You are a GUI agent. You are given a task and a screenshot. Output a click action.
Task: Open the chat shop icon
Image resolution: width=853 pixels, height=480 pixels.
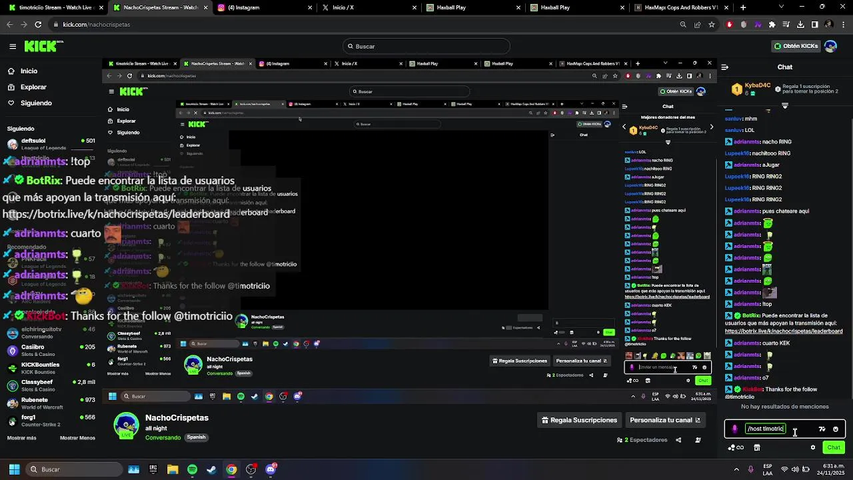[x=757, y=447]
